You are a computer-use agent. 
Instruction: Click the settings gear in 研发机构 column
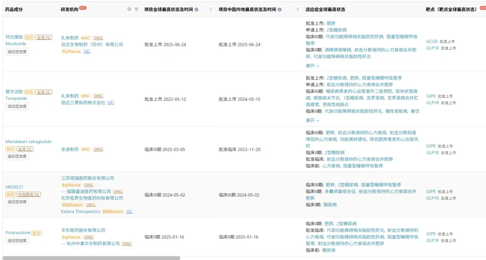point(129,9)
